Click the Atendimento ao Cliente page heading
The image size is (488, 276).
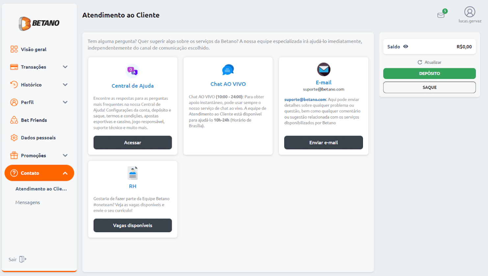click(x=121, y=15)
